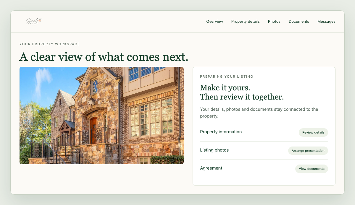Click the 'Your details, photos and documents' paragraph

tap(259, 113)
